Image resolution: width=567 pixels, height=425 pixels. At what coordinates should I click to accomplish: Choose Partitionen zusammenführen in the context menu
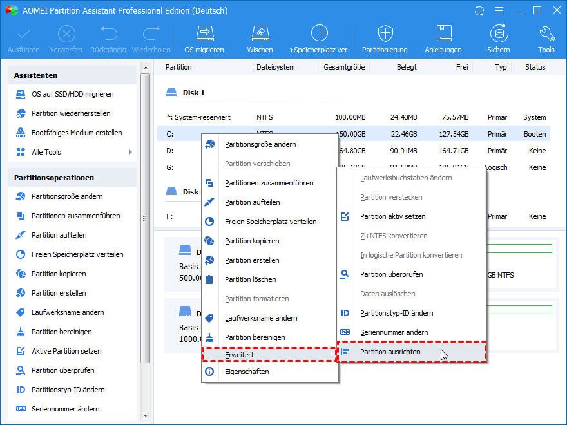click(270, 184)
